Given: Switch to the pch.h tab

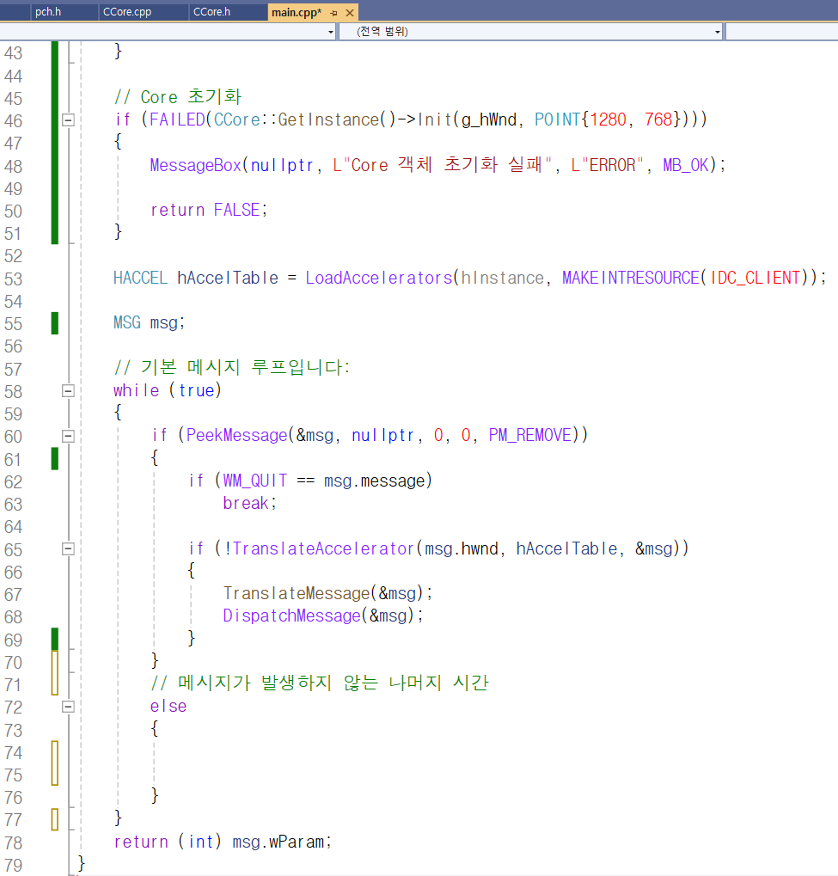Looking at the screenshot, I should point(48,12).
